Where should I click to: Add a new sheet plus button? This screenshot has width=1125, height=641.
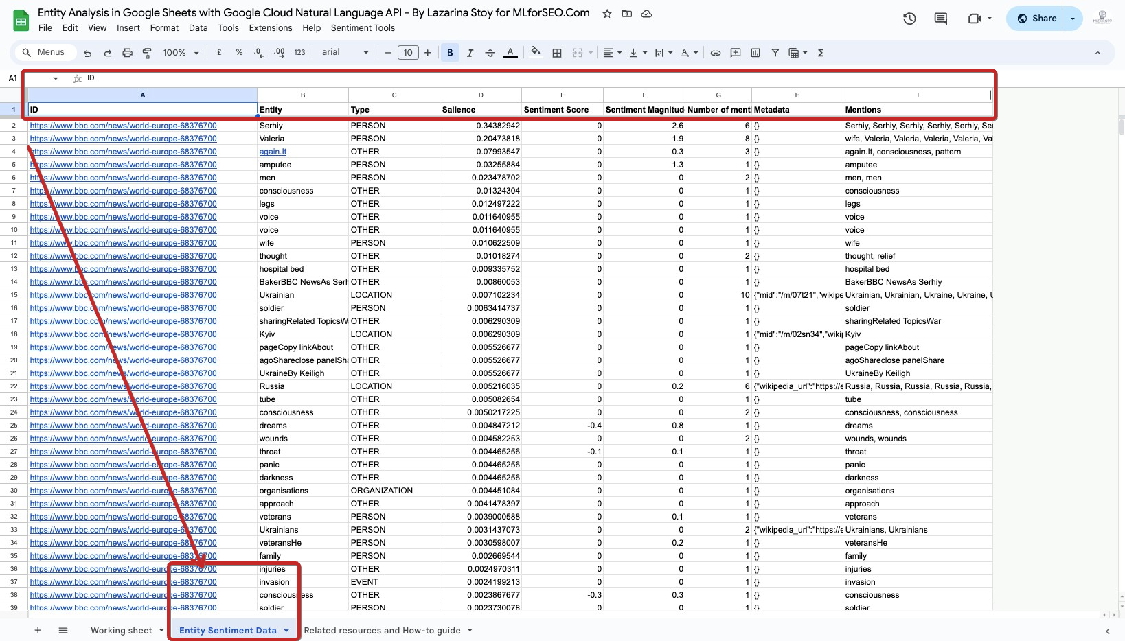[38, 630]
